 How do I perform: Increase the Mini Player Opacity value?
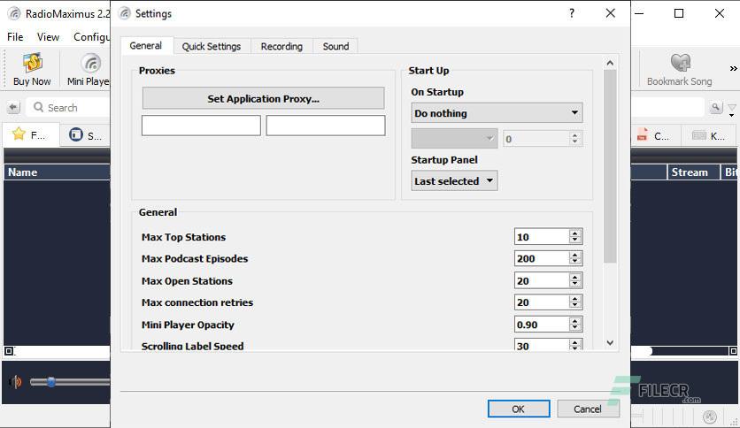[574, 321]
